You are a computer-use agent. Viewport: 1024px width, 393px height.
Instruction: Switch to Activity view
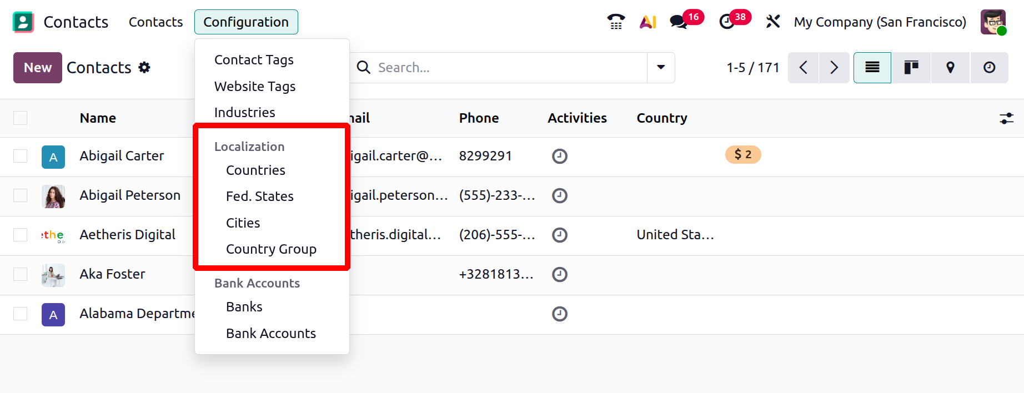point(989,68)
